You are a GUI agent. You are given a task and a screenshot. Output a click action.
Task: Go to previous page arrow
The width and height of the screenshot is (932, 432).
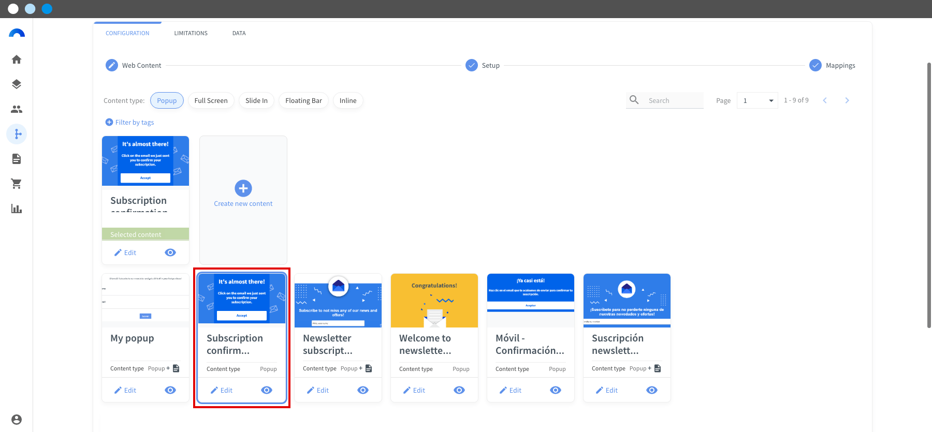coord(825,100)
